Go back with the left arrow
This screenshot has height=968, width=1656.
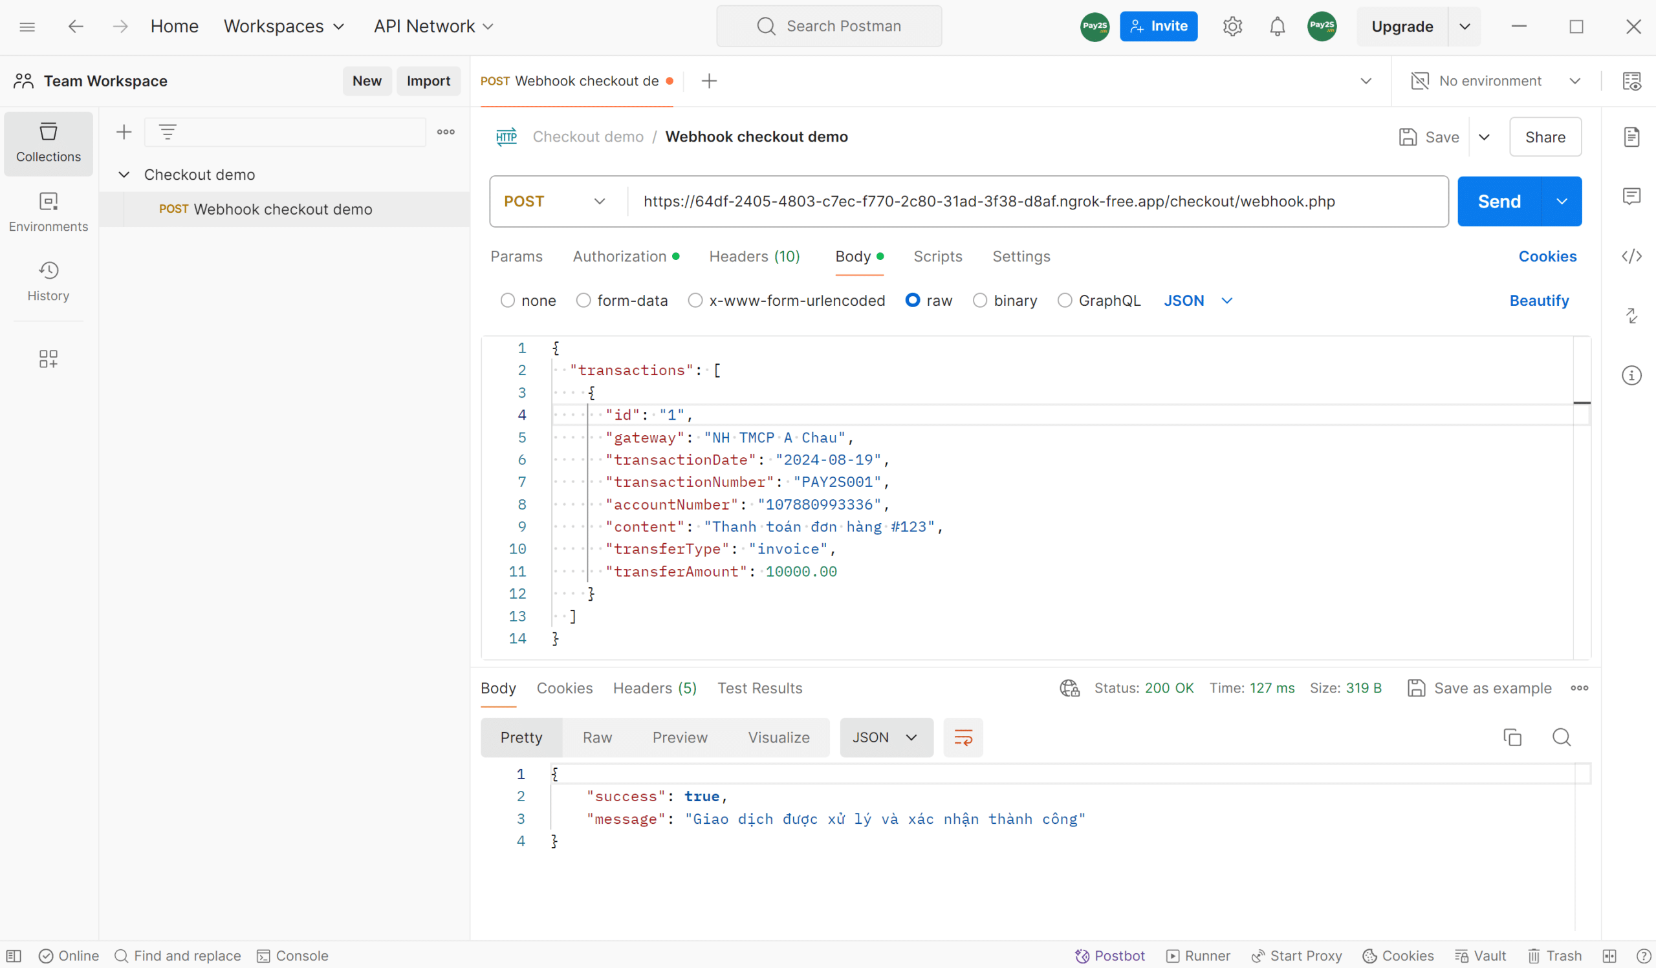76,27
